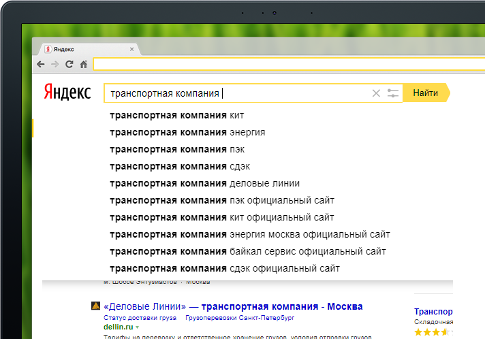The image size is (485, 339).
Task: Expand the dropdown arrow next to dellin.ru
Action: click(138, 327)
